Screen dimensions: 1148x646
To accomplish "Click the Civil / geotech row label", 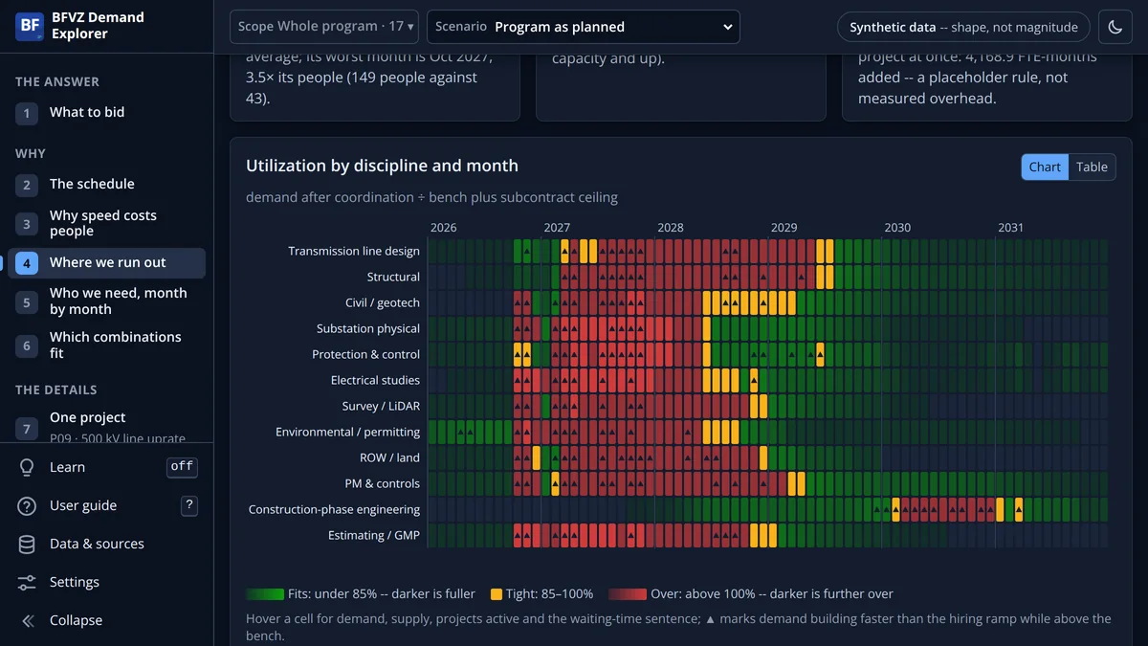I will click(383, 303).
